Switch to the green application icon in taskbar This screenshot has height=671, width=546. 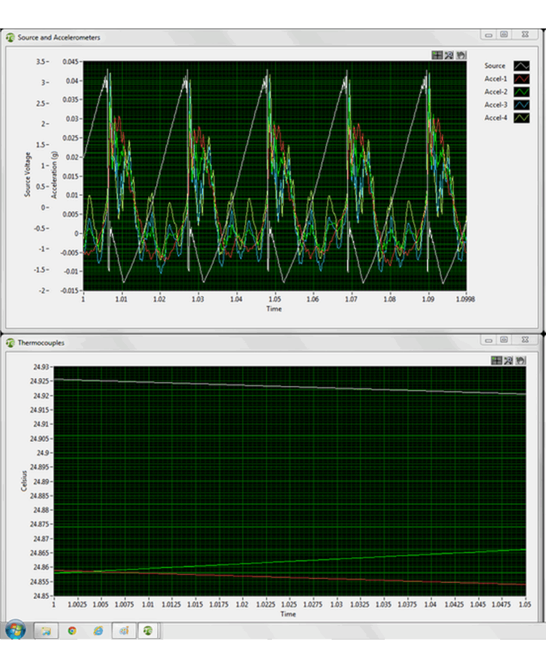[149, 630]
